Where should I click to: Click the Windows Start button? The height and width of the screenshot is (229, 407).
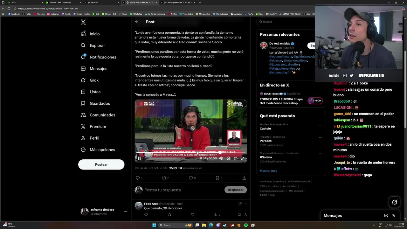[154, 225]
